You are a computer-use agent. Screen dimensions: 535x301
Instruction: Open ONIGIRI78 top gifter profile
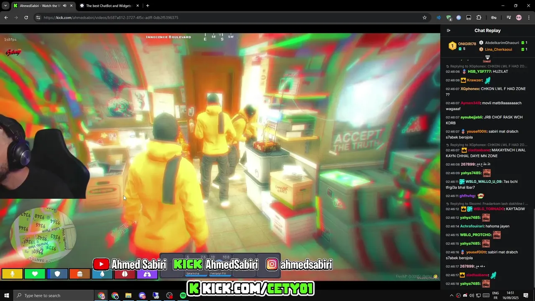467,44
